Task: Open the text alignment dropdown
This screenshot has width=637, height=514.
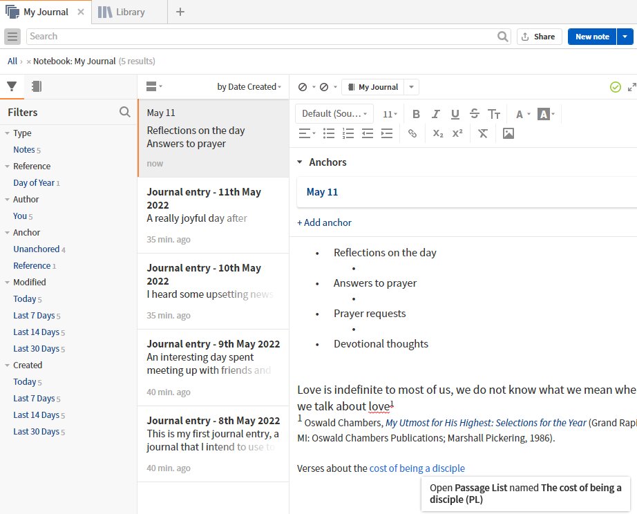Action: coord(307,133)
